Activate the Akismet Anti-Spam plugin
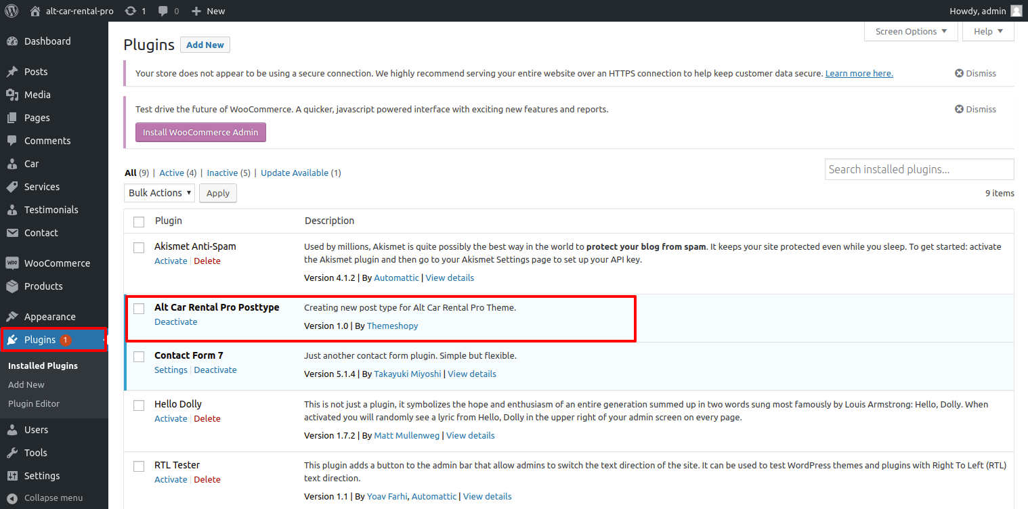Image resolution: width=1028 pixels, height=509 pixels. 171,261
